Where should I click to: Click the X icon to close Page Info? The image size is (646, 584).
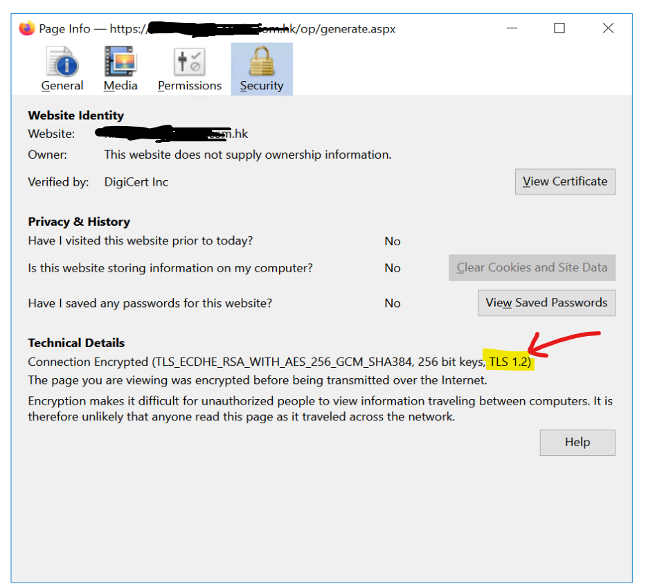608,28
